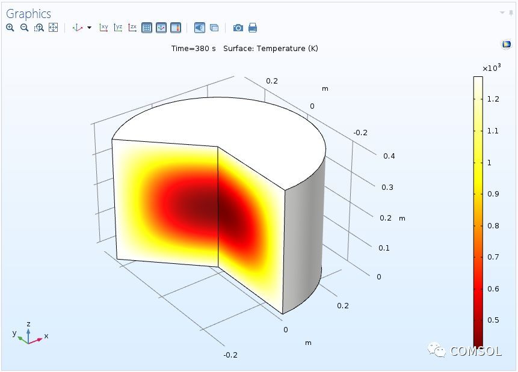The height and width of the screenshot is (372, 518).
Task: Click the pin icon of the Graphics window
Action: (511, 13)
